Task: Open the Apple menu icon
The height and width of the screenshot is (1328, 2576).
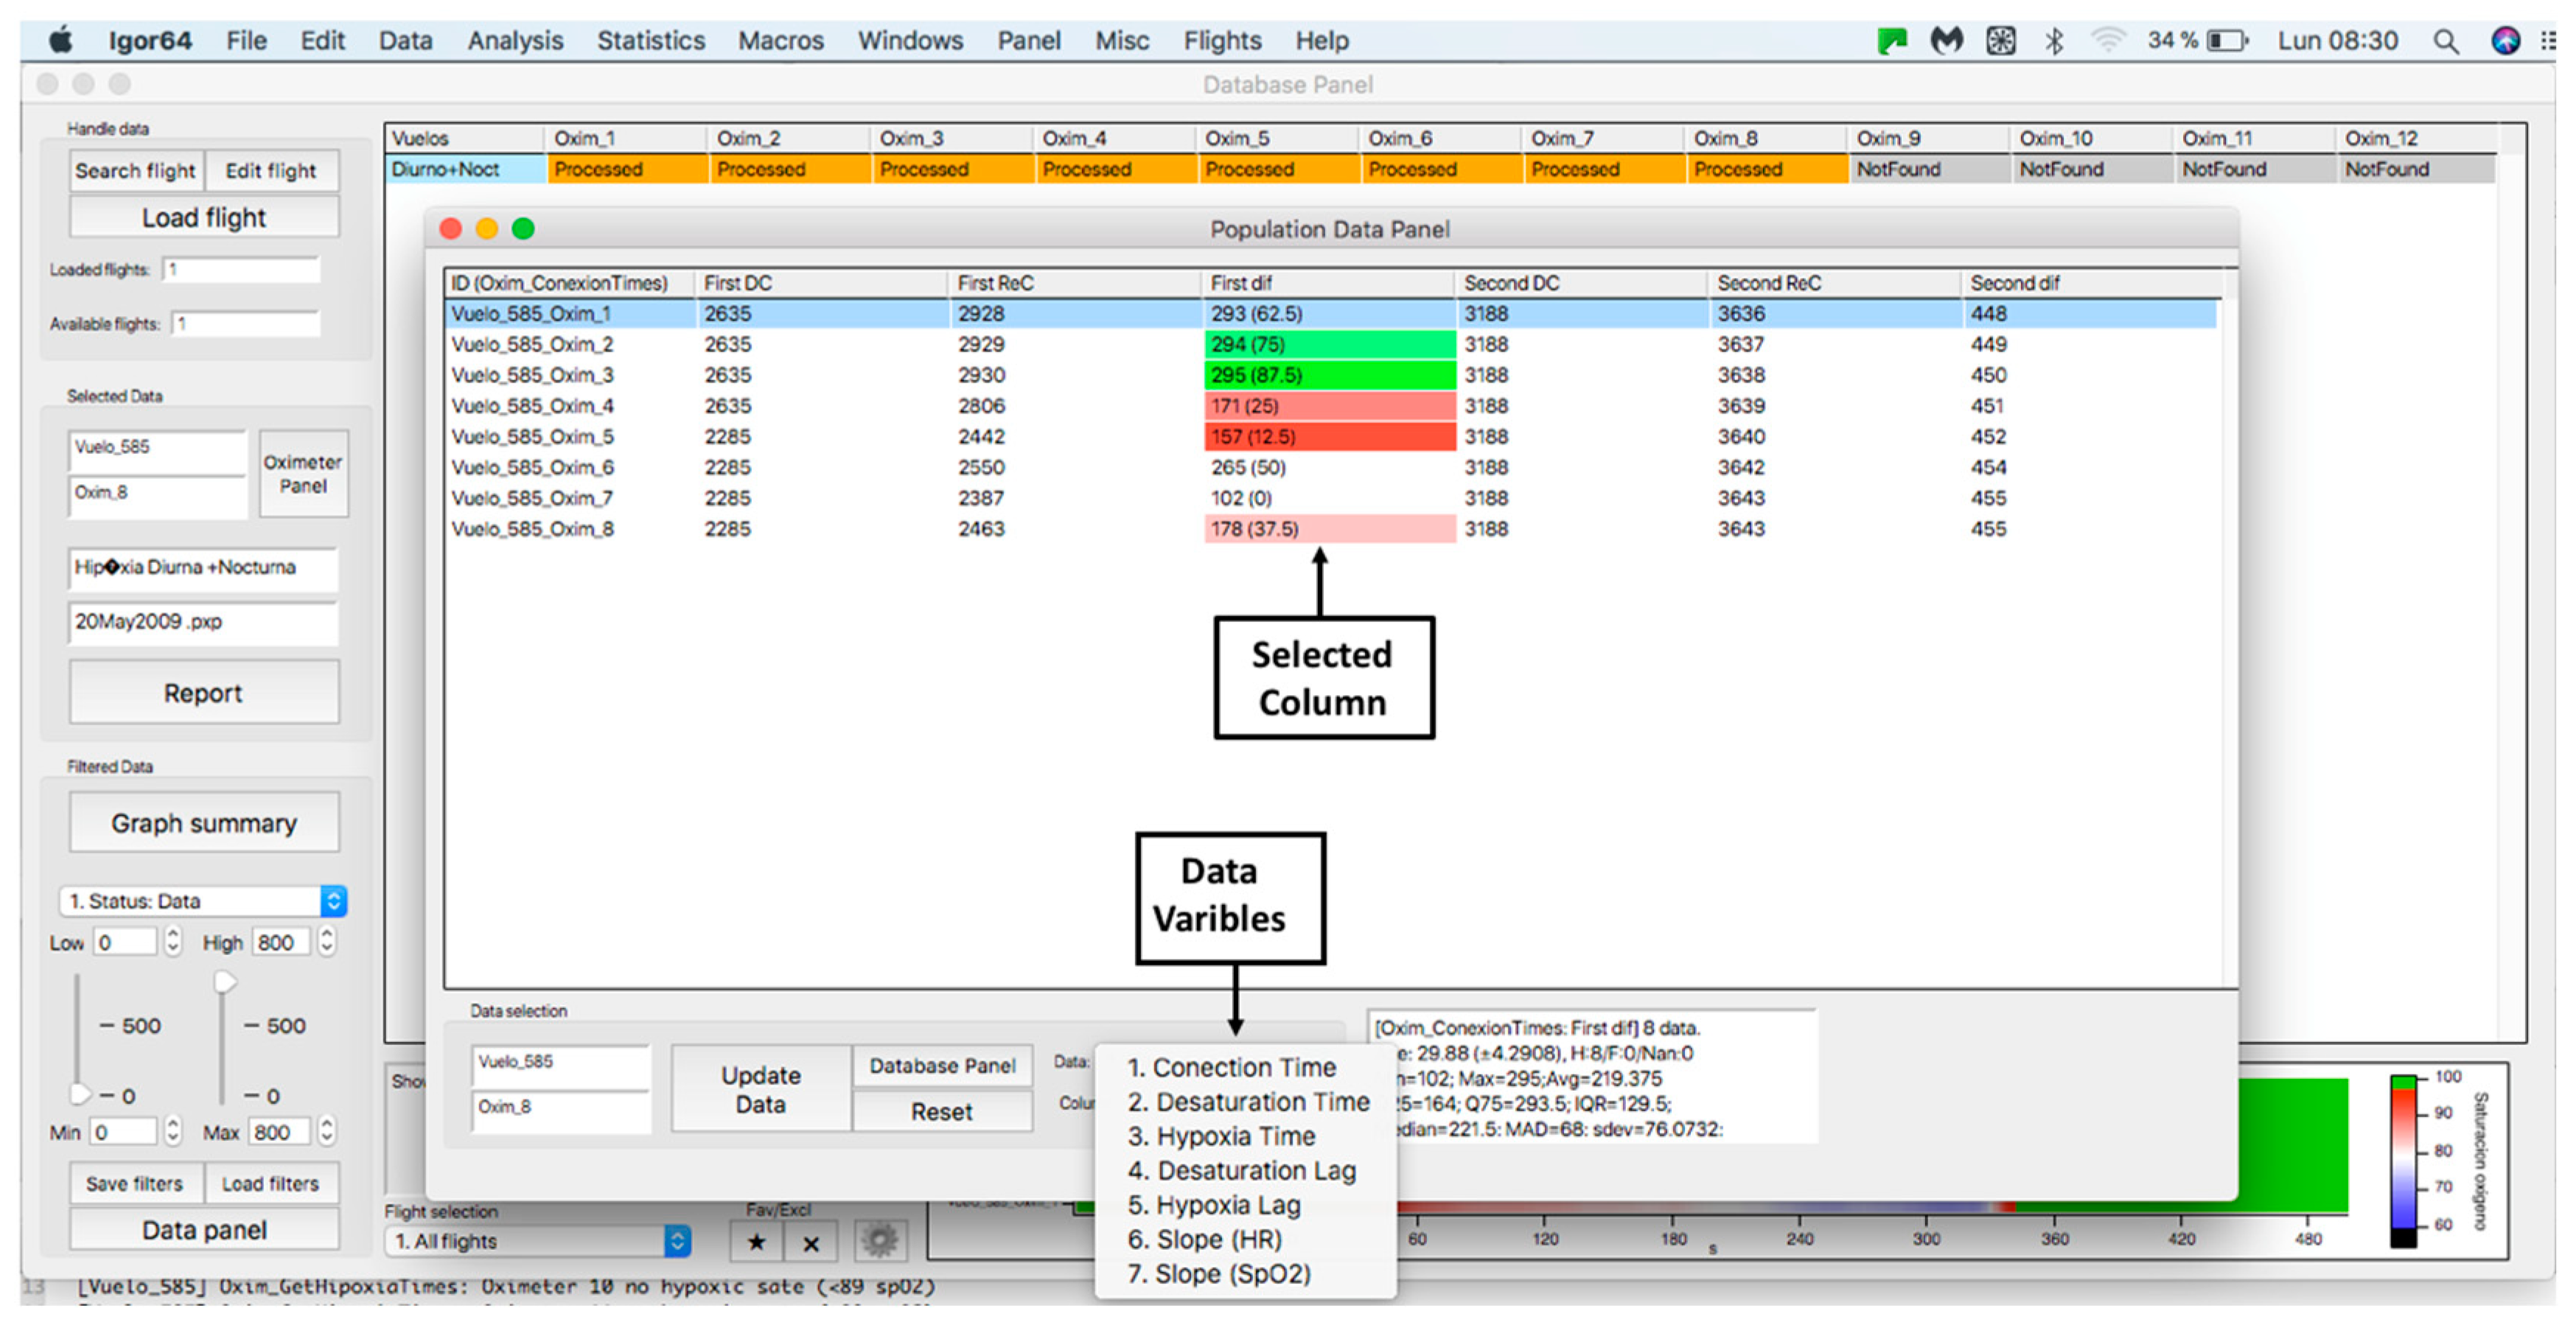Action: [61, 41]
